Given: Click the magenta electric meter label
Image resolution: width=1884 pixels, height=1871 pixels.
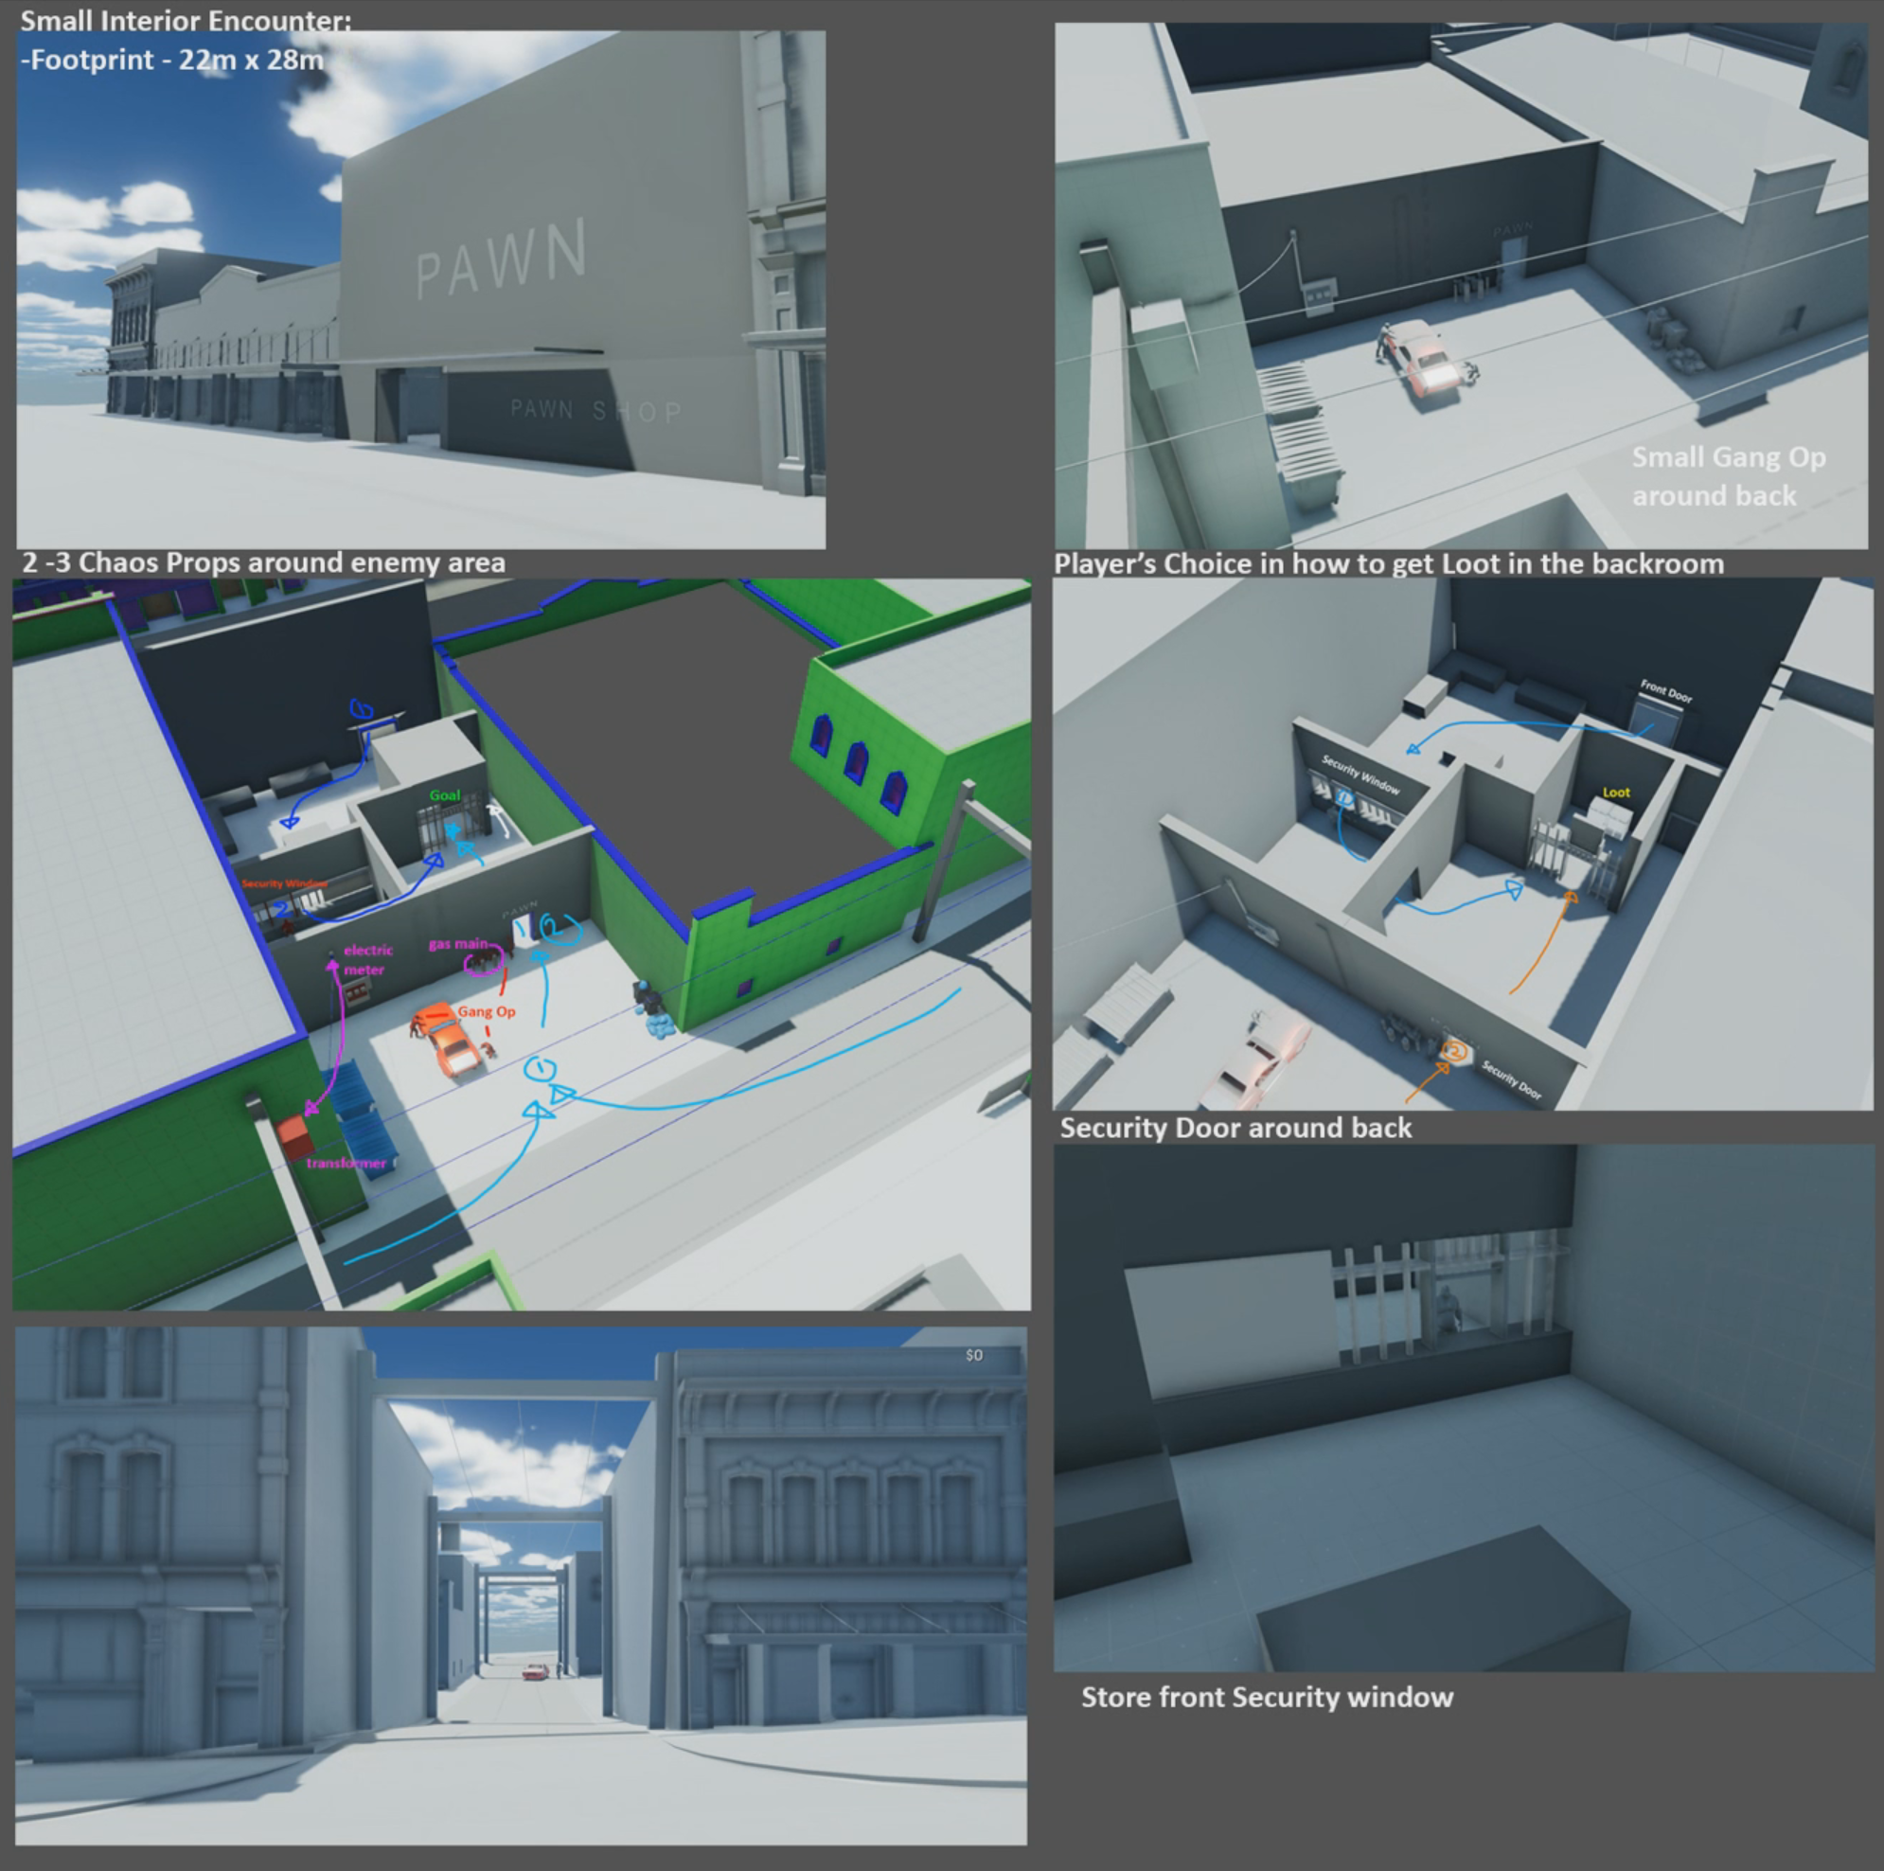Looking at the screenshot, I should tap(366, 959).
